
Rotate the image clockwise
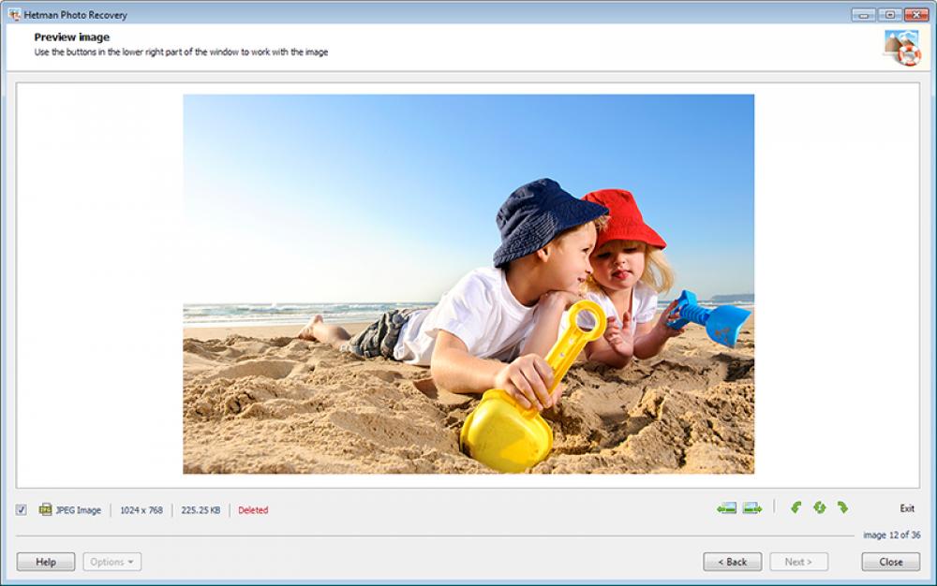click(x=843, y=509)
